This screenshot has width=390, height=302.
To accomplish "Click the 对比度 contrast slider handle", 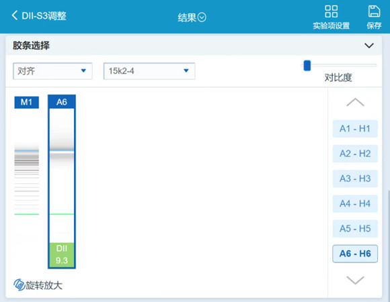I will click(307, 66).
